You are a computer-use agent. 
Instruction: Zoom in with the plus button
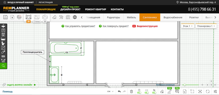coord(202,85)
